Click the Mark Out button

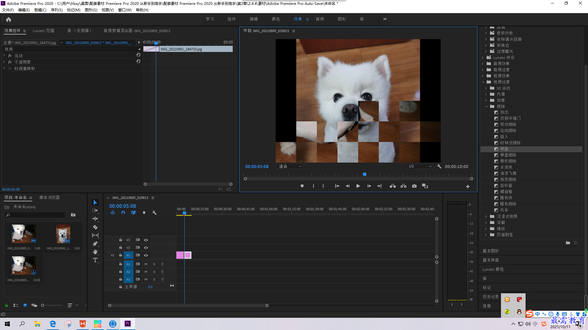[x=323, y=186]
